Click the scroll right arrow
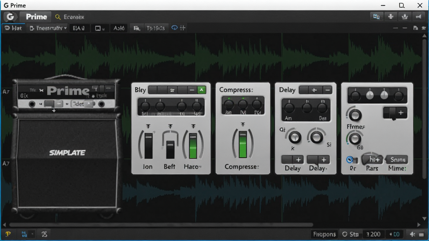This screenshot has width=429, height=241. 419,225
